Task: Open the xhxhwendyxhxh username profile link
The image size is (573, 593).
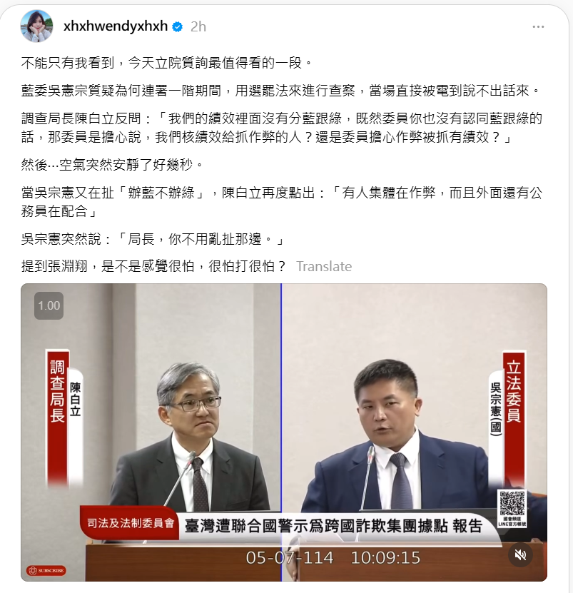Action: 116,26
